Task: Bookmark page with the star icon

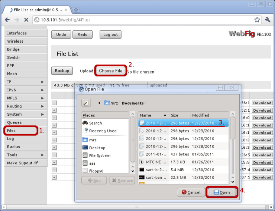Action: pos(257,20)
